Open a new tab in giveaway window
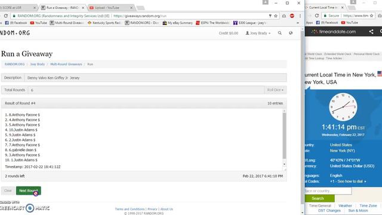This screenshot has width=382, height=215. click(140, 8)
